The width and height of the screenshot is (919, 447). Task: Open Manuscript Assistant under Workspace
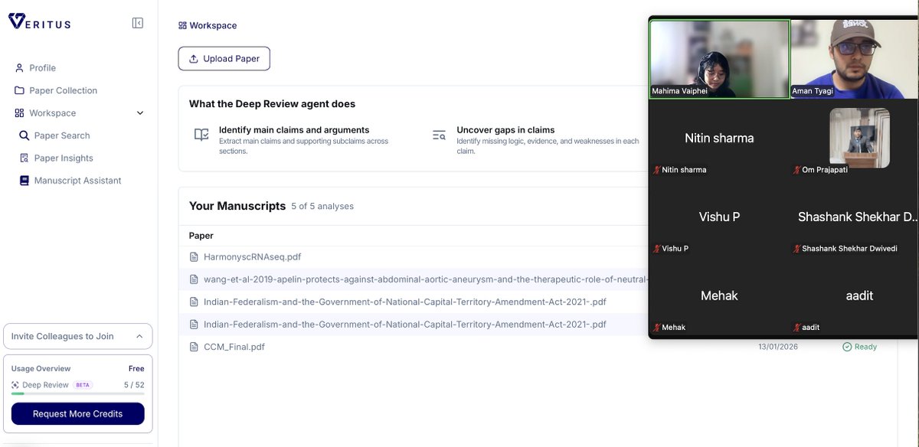click(x=77, y=181)
